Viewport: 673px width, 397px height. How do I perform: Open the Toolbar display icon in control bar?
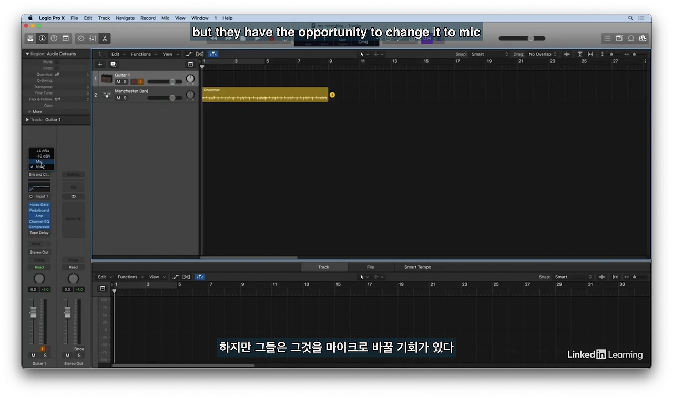point(66,38)
